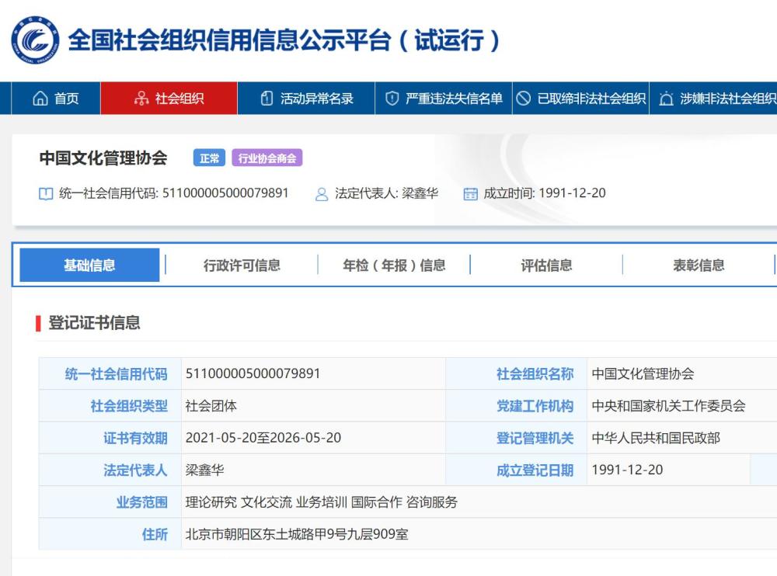Click the 业务范围 table label
This screenshot has width=777, height=576.
click(142, 502)
